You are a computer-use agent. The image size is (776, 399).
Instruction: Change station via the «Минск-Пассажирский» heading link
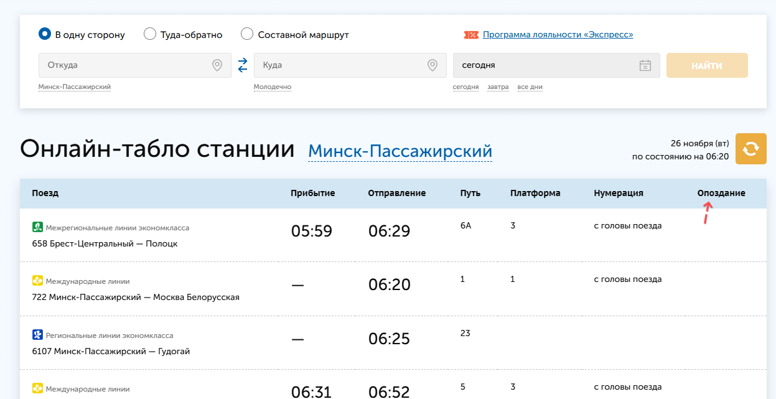click(400, 151)
